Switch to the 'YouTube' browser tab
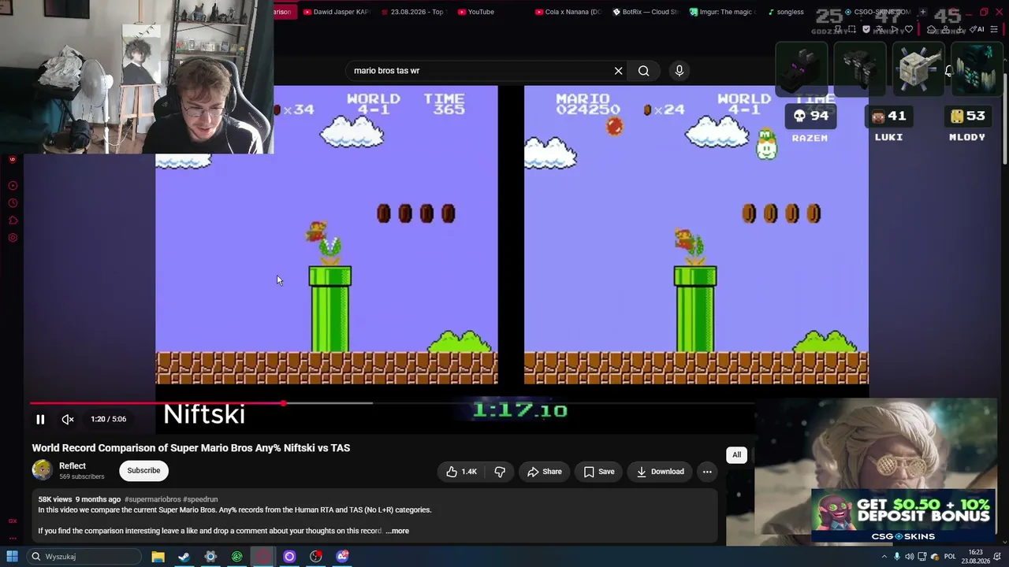The image size is (1009, 567). pos(476,12)
